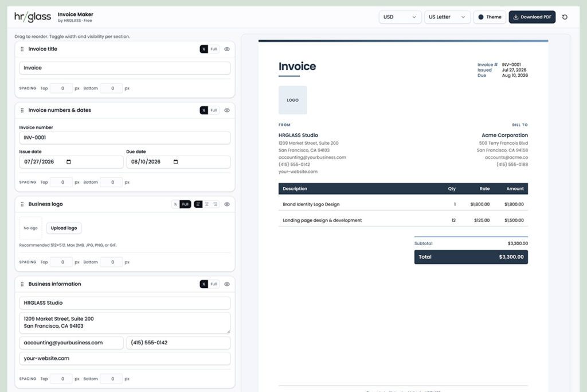Viewport: 587px width, 392px height.
Task: Click the business name field HRGLASS Studio
Action: 124,303
